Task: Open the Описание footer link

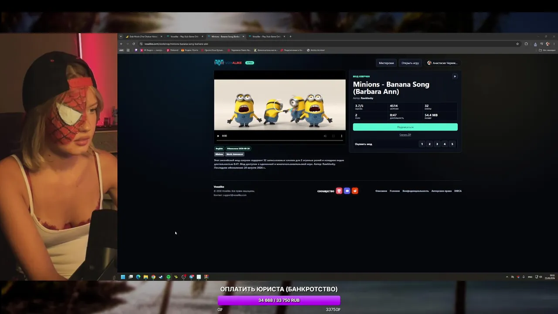Action: [x=381, y=191]
